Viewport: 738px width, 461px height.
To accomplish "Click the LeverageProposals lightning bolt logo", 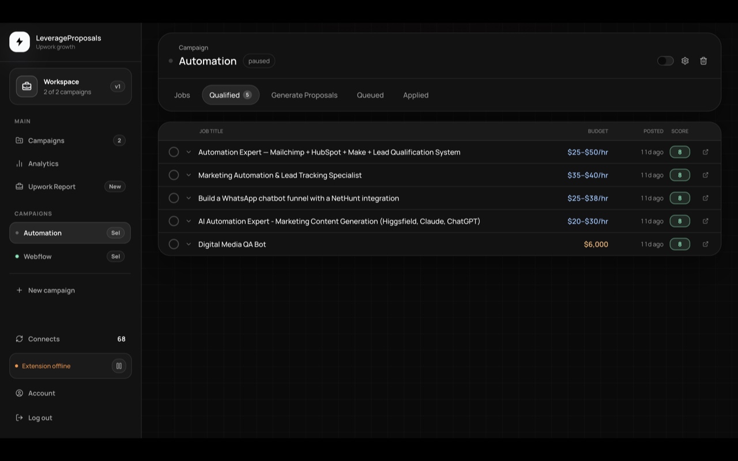I will click(20, 41).
